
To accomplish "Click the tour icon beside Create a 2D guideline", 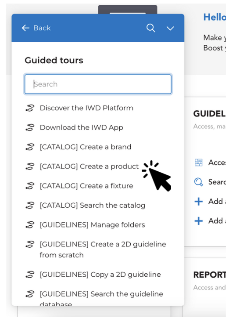I will 30,244.
